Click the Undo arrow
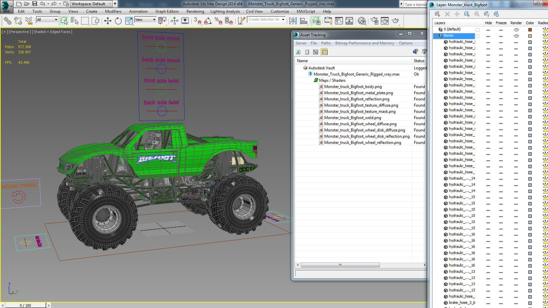 pos(42,4)
